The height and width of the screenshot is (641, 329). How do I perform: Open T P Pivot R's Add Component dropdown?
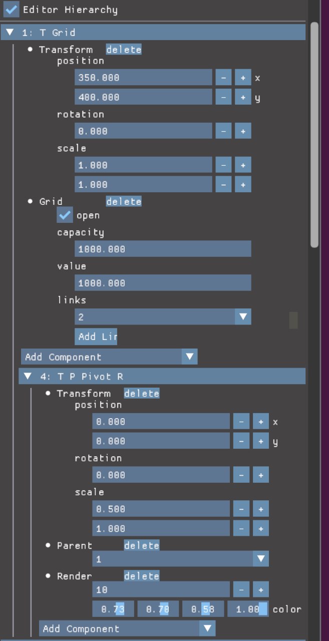coord(127,628)
